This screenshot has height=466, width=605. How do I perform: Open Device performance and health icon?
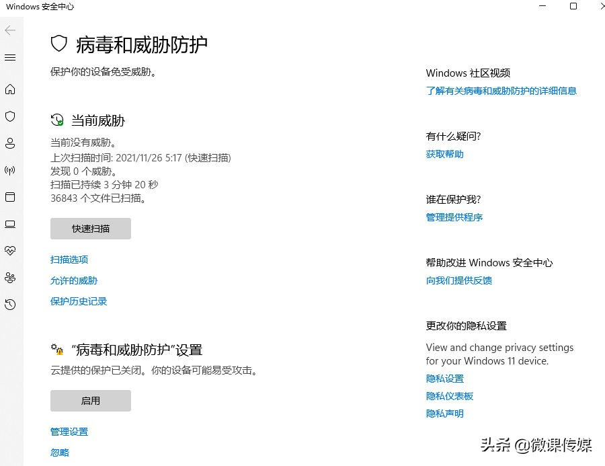11,251
